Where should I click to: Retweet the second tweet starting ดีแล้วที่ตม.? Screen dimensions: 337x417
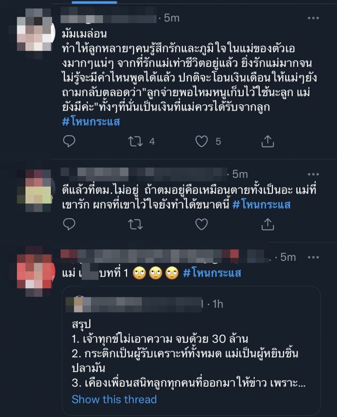coord(136,224)
